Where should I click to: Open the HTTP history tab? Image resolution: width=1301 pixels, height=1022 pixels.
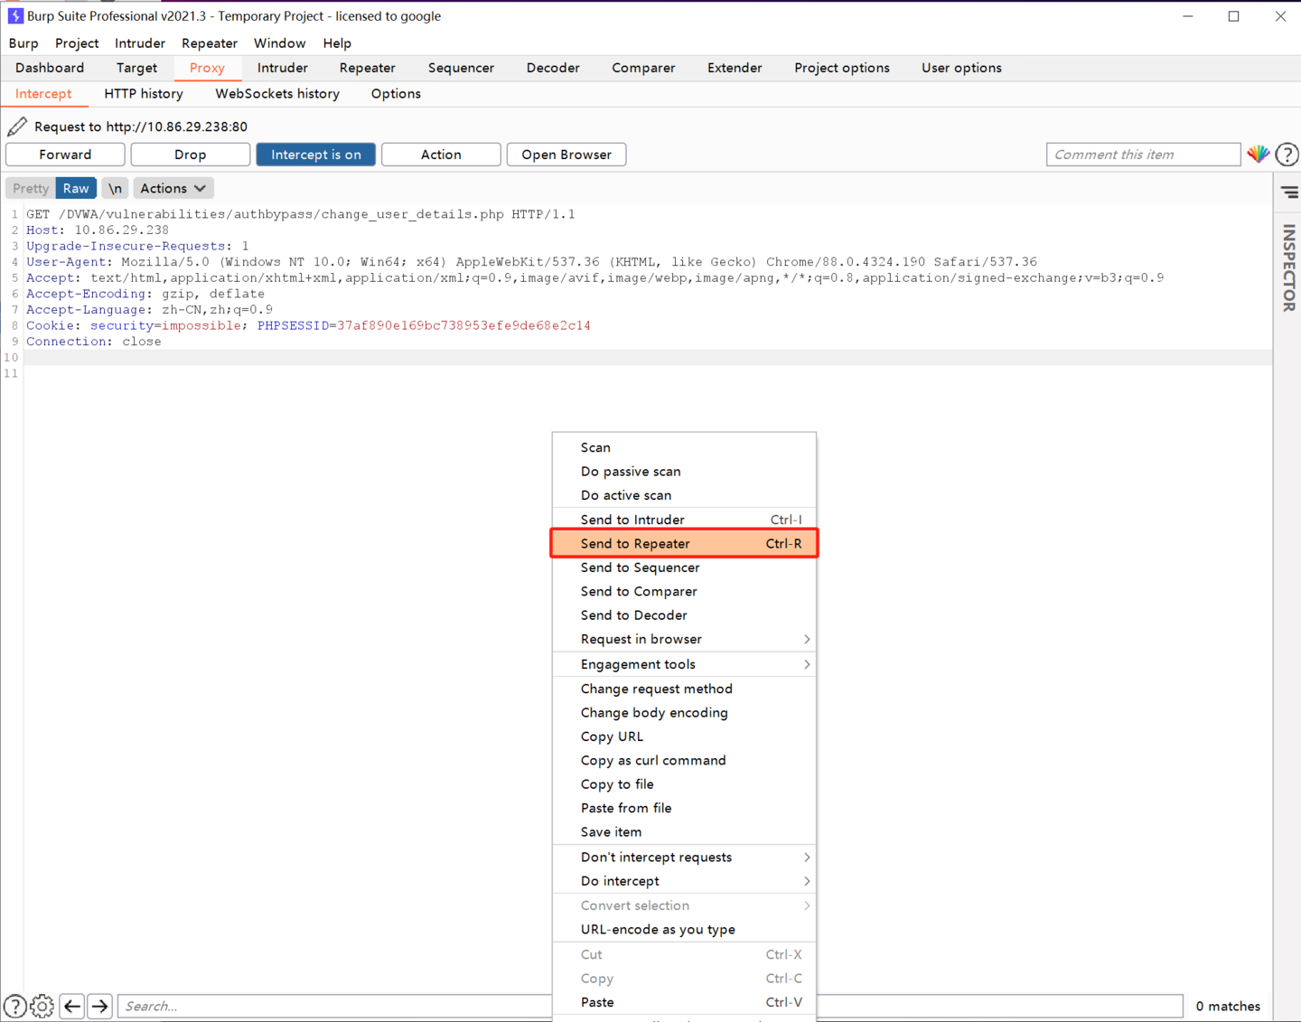[x=144, y=94]
